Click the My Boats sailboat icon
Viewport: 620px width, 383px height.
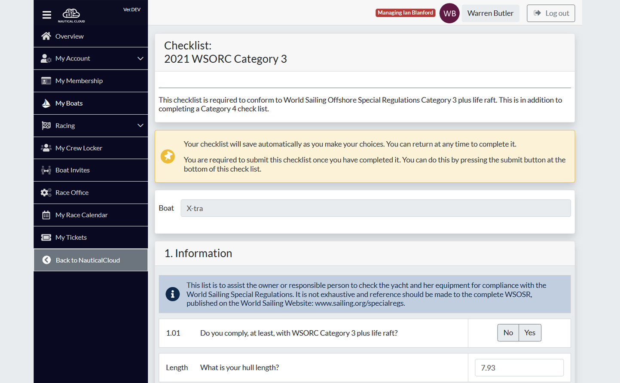pyautogui.click(x=46, y=103)
